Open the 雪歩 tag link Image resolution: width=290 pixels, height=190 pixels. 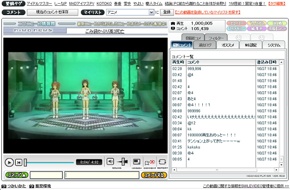pyautogui.click(x=127, y=3)
